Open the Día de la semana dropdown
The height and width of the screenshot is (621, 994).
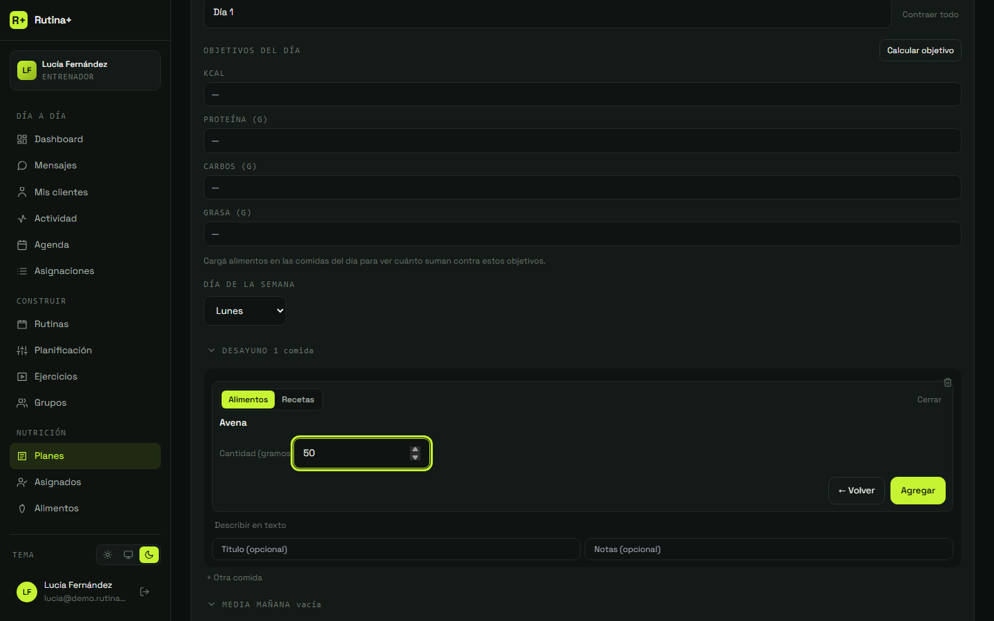[245, 310]
